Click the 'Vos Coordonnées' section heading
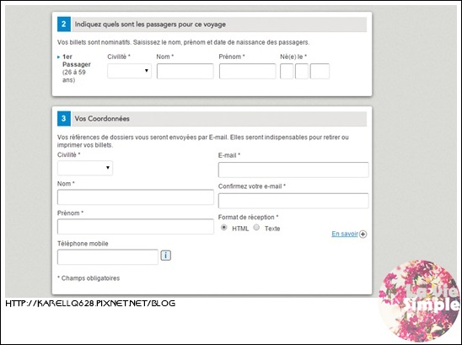This screenshot has height=345, width=462. click(x=102, y=119)
